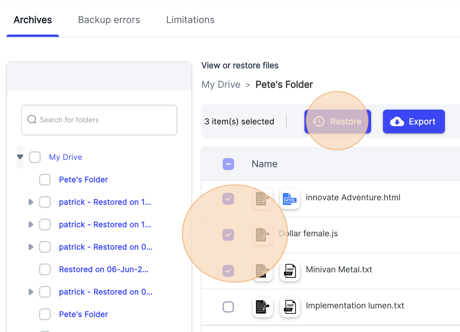
Task: Click the TXT icon beside Implementation lumen.txt
Action: pos(290,307)
